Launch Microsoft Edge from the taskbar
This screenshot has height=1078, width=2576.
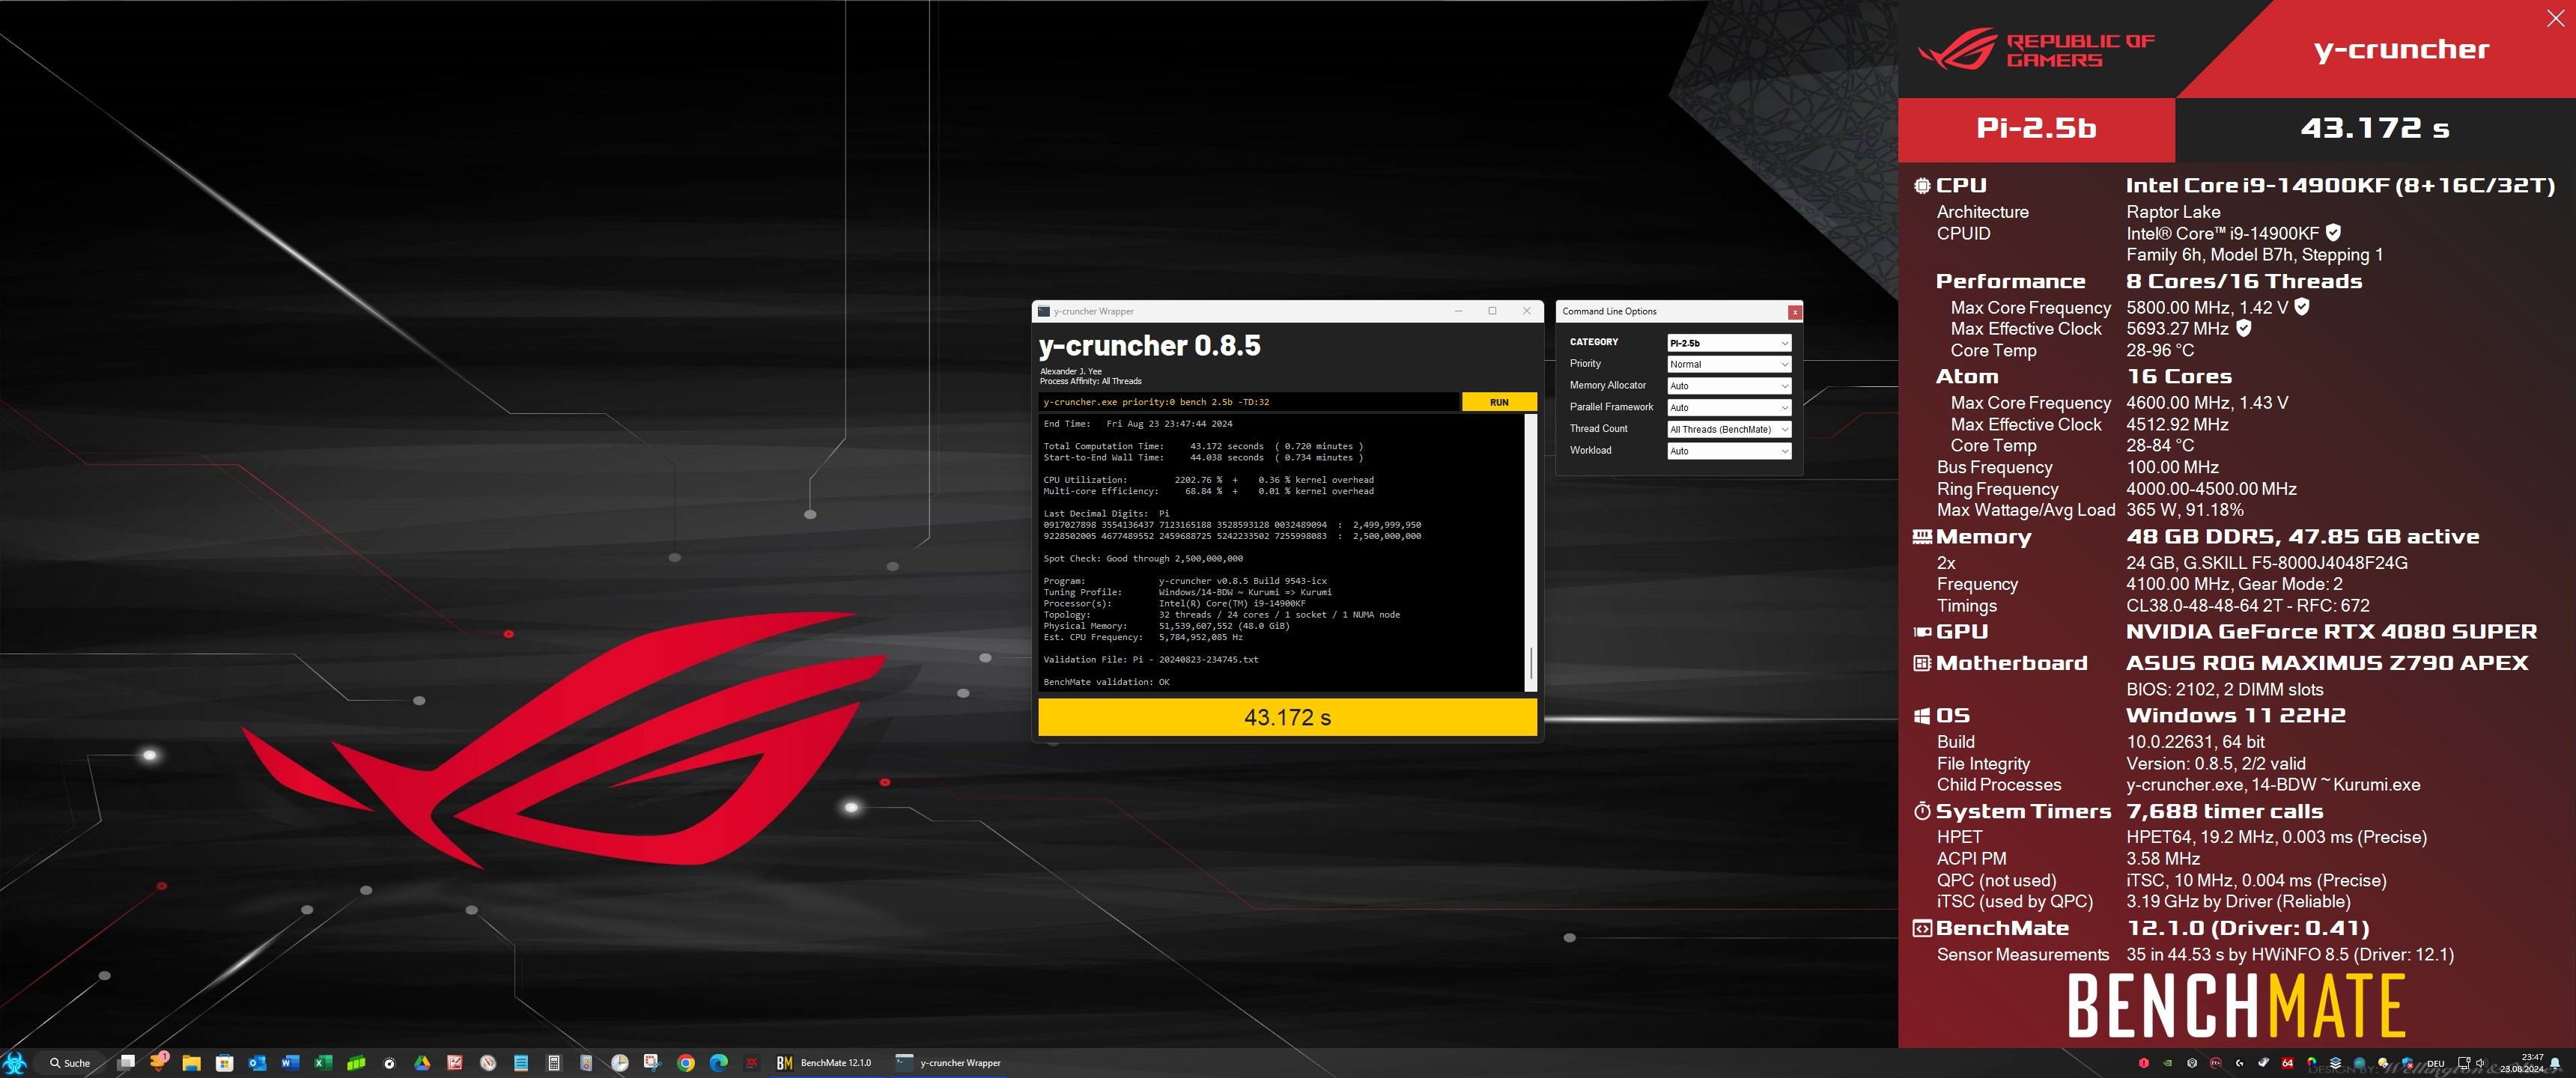(719, 1063)
